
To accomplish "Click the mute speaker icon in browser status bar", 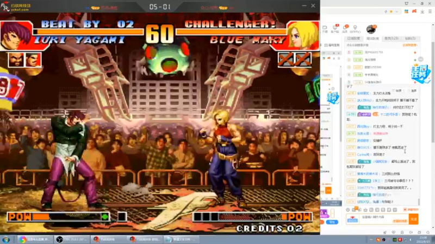I will click(411, 233).
